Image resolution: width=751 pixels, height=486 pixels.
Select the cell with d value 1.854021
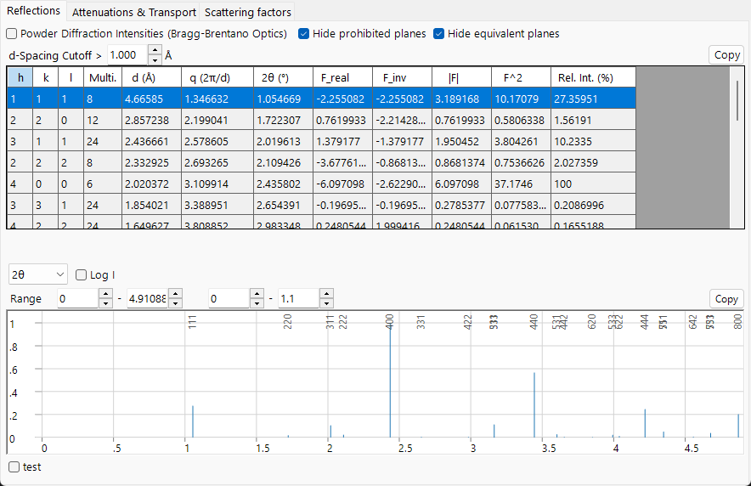click(x=151, y=205)
